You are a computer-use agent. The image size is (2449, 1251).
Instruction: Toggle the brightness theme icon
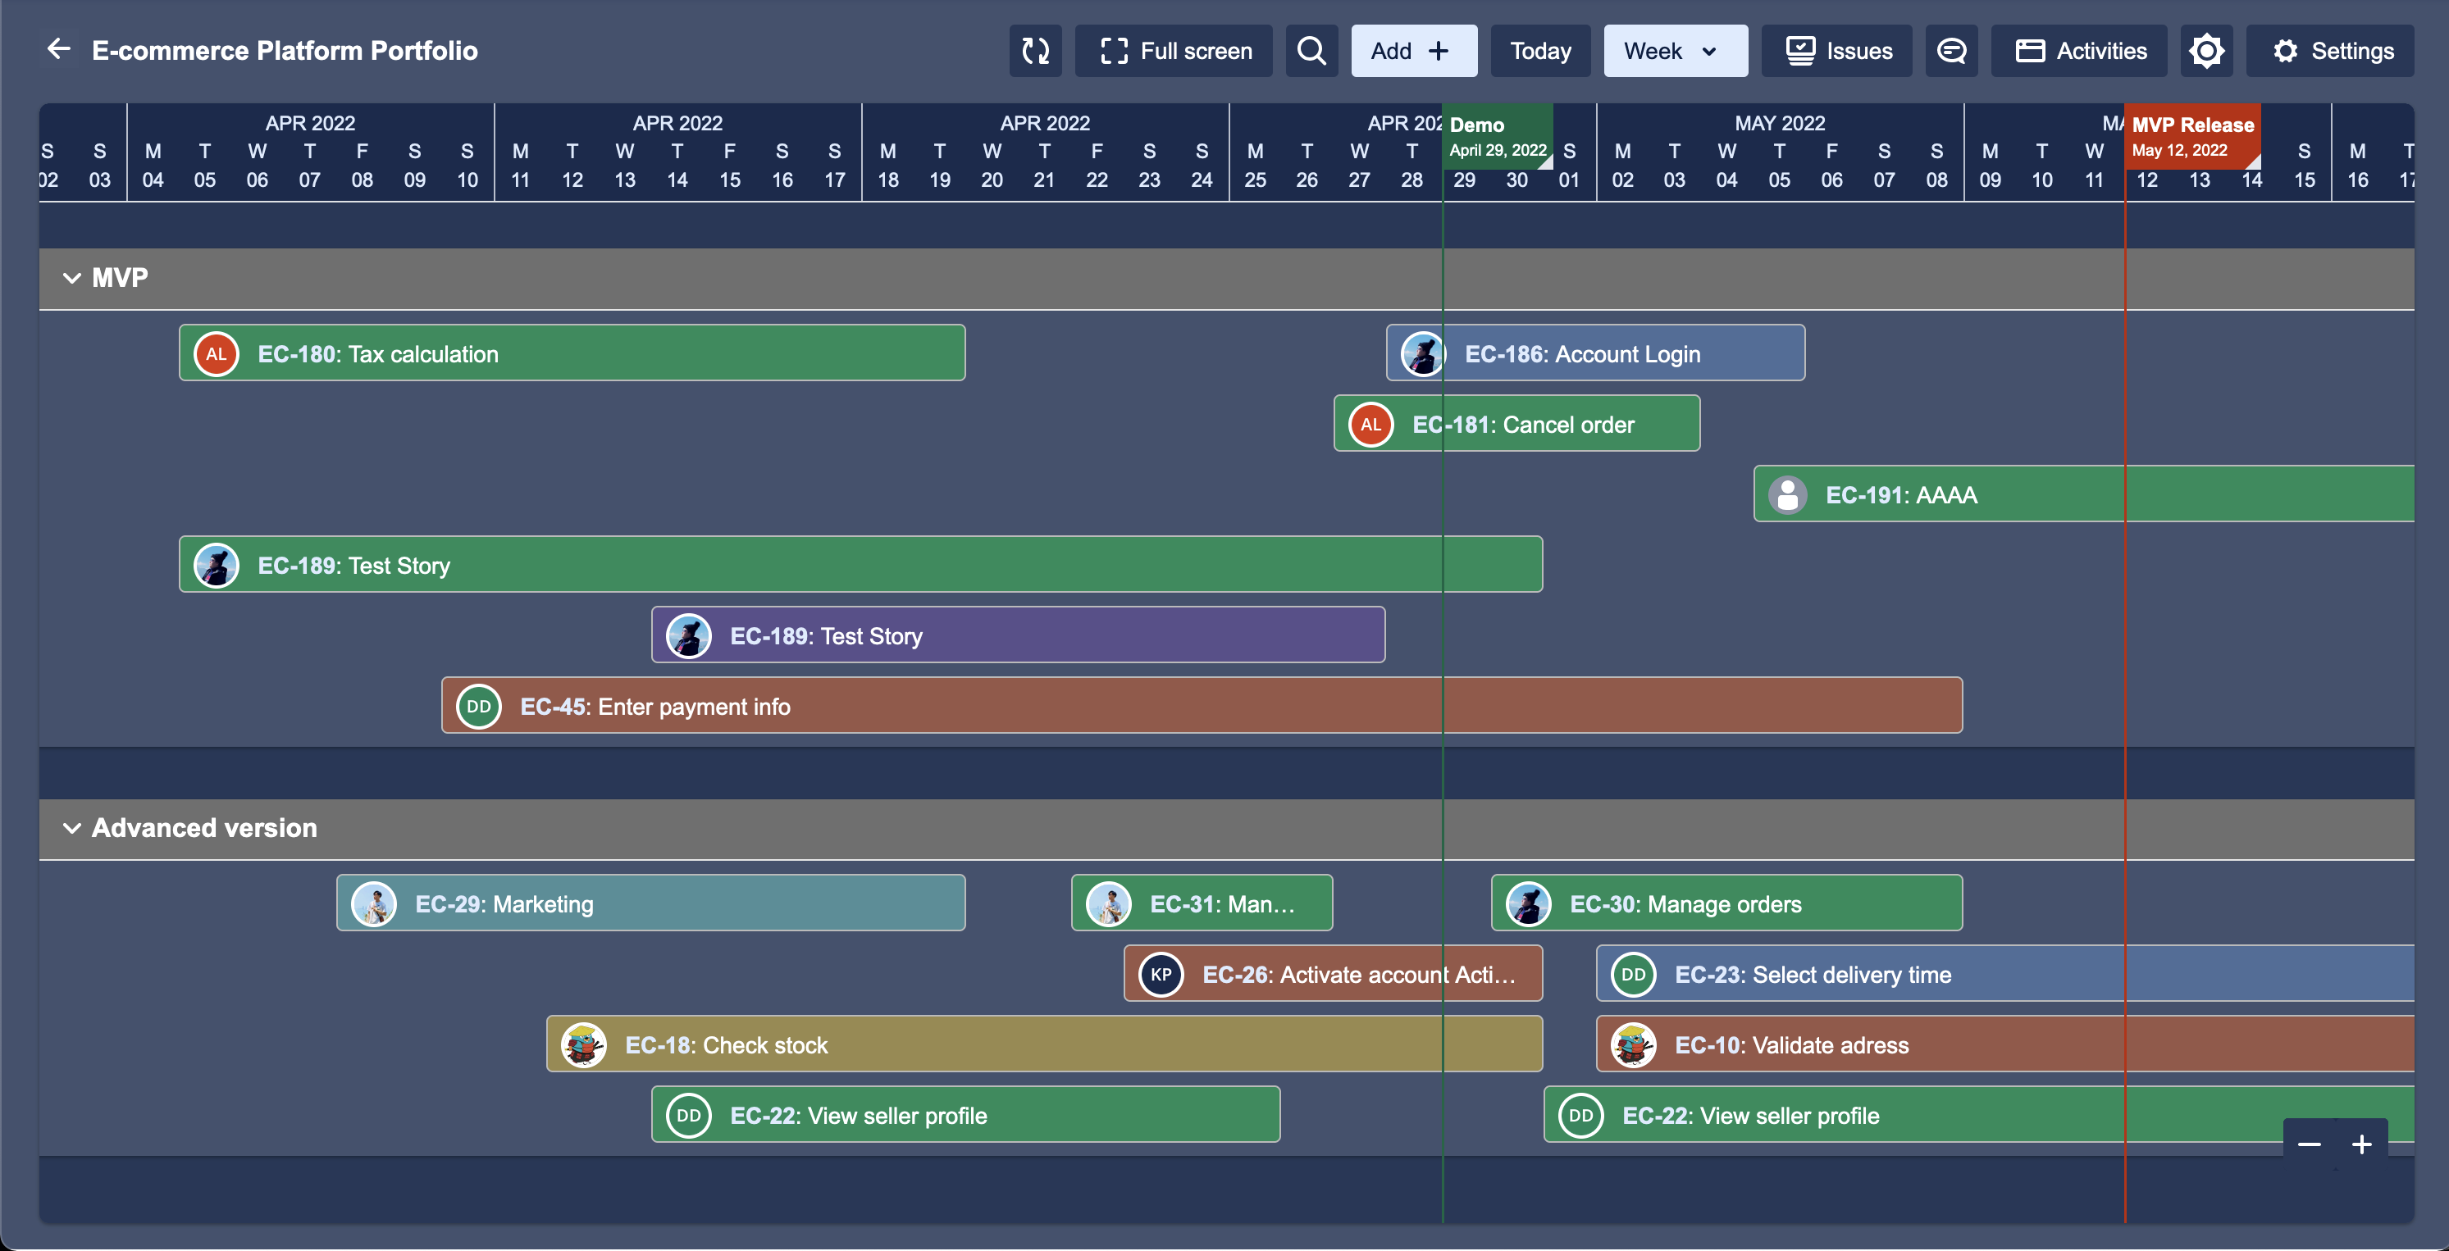tap(2205, 52)
